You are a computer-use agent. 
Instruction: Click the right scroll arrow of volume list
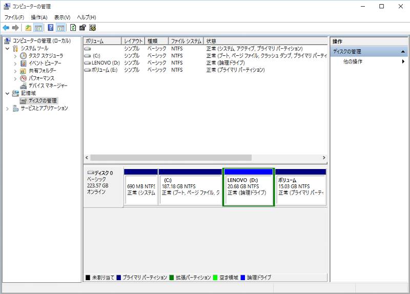pos(324,158)
